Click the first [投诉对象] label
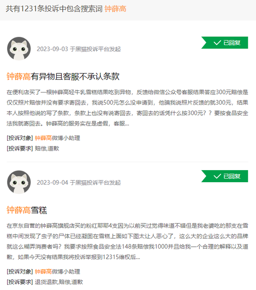The image size is (256, 290). pyautogui.click(x=20, y=138)
